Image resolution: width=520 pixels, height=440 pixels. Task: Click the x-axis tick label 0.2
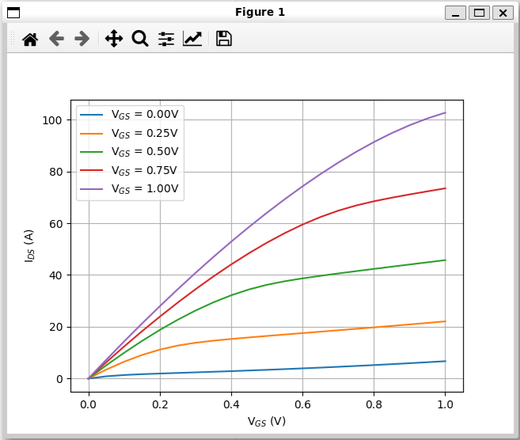coord(160,404)
